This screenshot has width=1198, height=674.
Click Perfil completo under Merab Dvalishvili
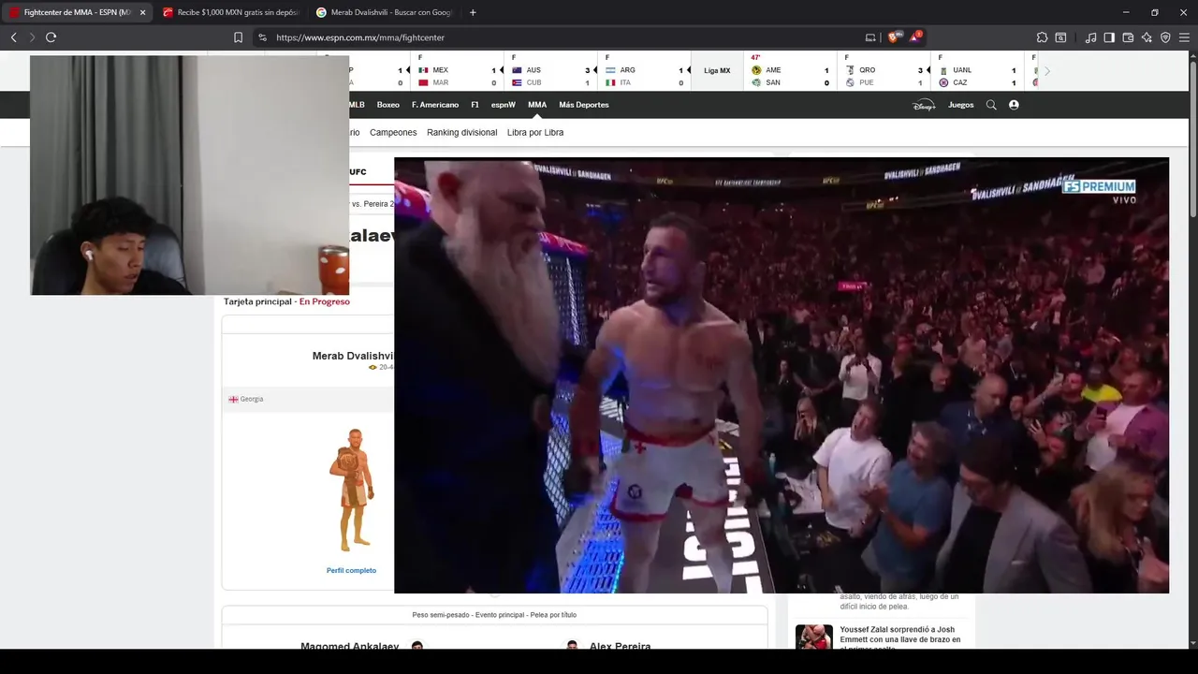351,570
